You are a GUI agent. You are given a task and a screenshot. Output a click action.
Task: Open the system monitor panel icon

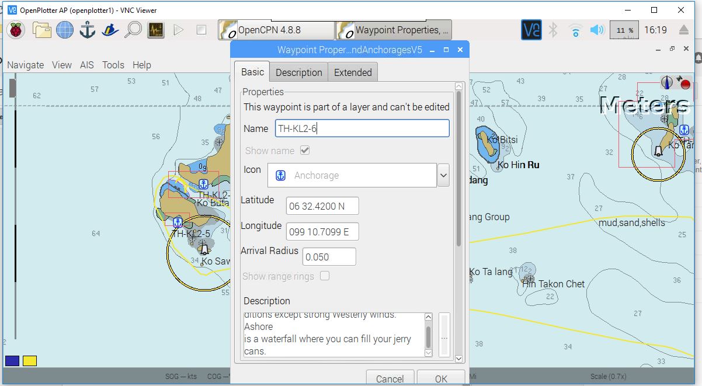[155, 30]
